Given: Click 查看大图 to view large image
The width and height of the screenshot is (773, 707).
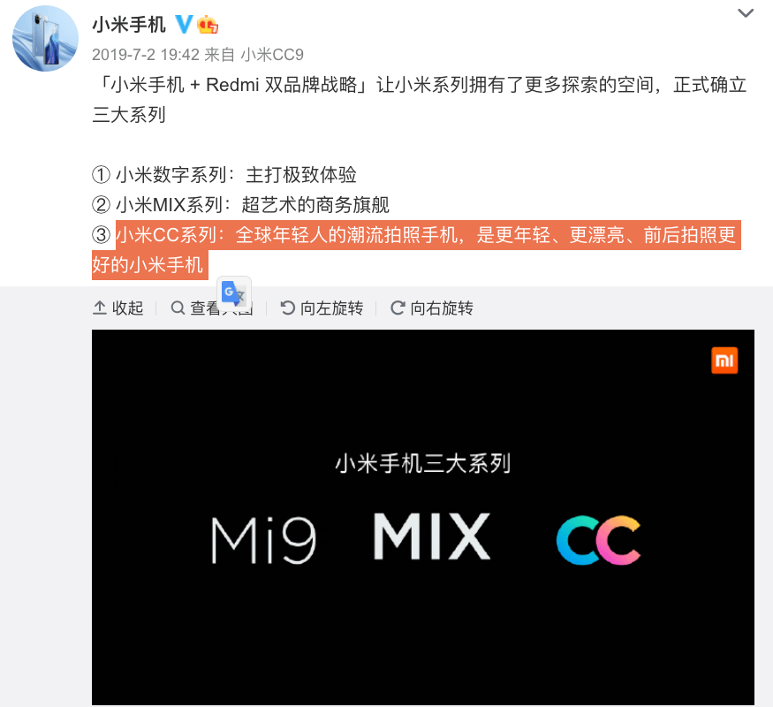Looking at the screenshot, I should pos(212,308).
